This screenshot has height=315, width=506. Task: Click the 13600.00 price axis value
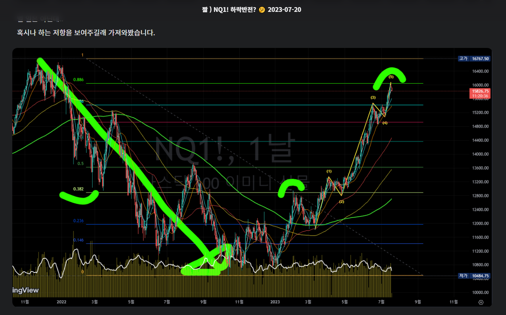[481, 168]
